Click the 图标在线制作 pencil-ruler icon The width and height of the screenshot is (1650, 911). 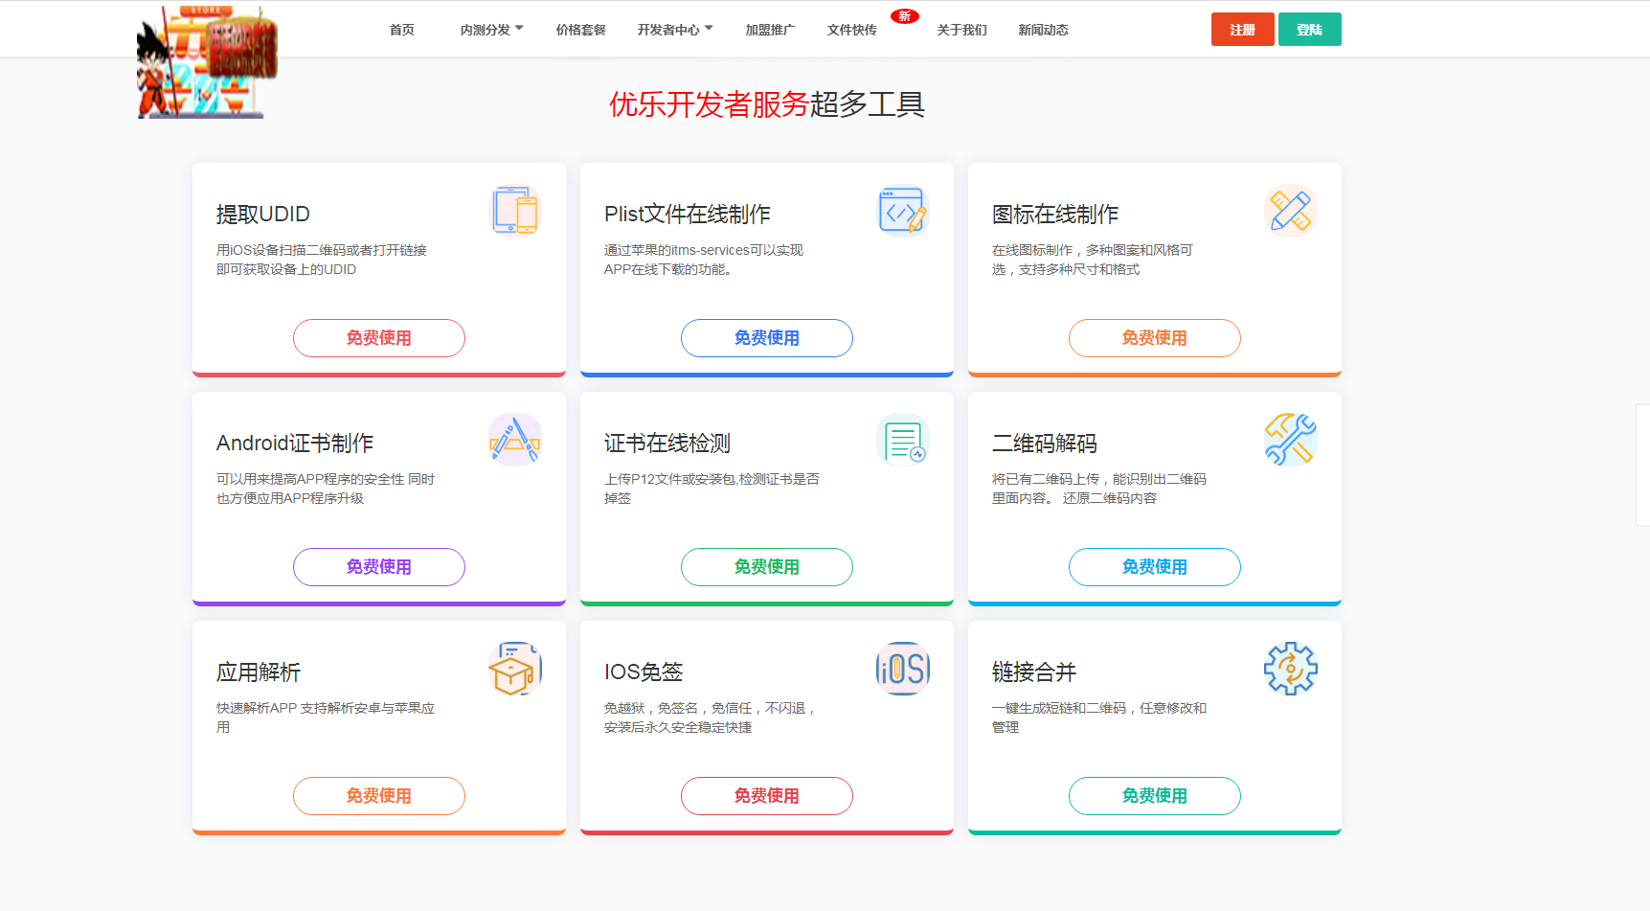click(1291, 211)
